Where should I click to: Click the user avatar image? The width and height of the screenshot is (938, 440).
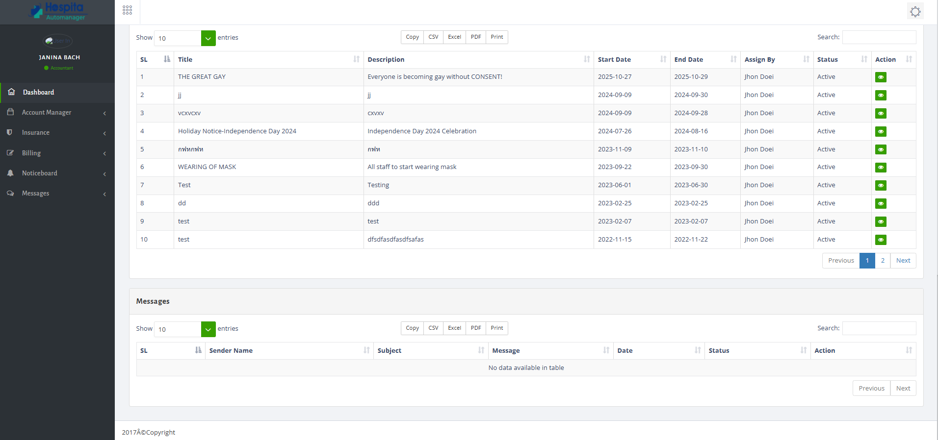click(x=58, y=41)
